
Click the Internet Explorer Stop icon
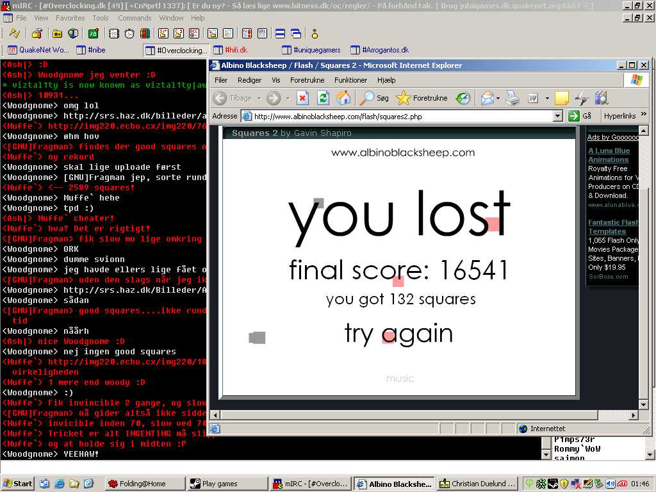pos(302,98)
